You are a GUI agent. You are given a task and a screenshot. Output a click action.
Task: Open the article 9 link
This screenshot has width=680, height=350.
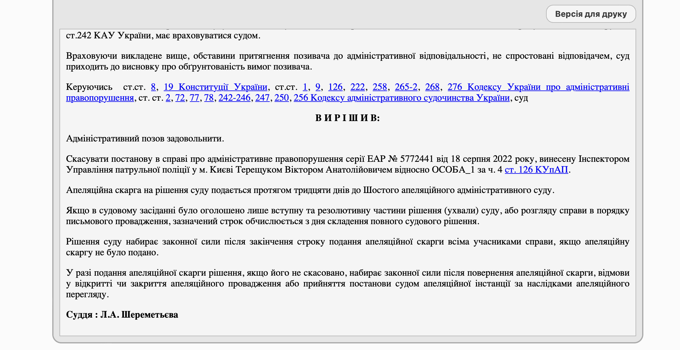318,87
